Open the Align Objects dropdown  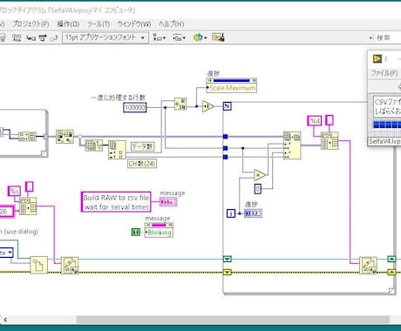pos(160,37)
